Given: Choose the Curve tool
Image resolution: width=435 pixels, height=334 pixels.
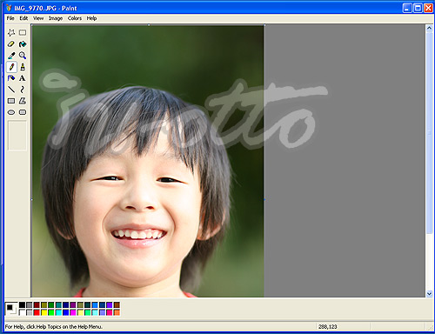Looking at the screenshot, I should pos(23,90).
